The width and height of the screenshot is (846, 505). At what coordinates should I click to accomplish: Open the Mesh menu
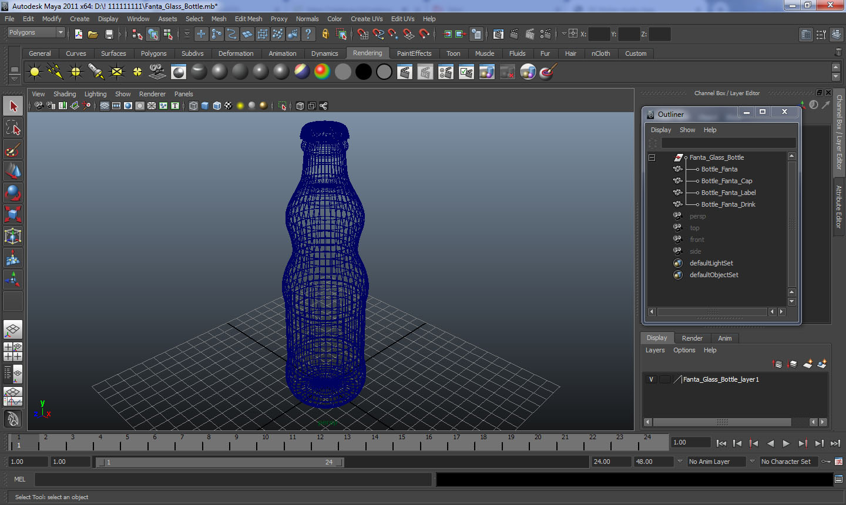(x=219, y=19)
